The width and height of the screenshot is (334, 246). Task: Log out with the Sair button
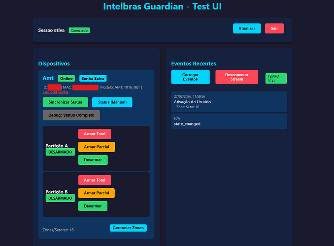pyautogui.click(x=274, y=29)
